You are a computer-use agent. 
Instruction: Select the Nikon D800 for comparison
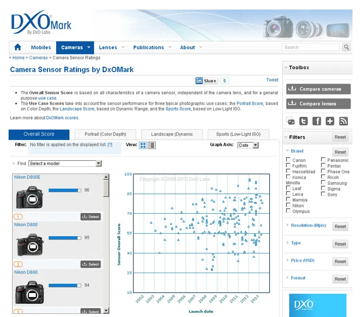(91, 264)
